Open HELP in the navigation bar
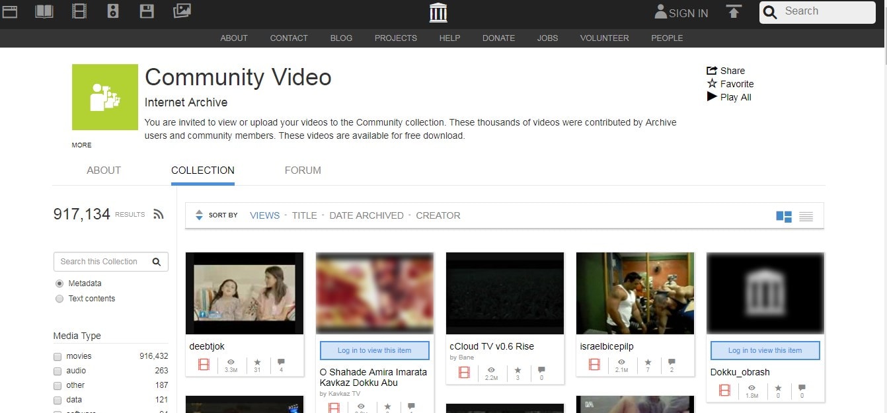Image resolution: width=887 pixels, height=413 pixels. 449,38
